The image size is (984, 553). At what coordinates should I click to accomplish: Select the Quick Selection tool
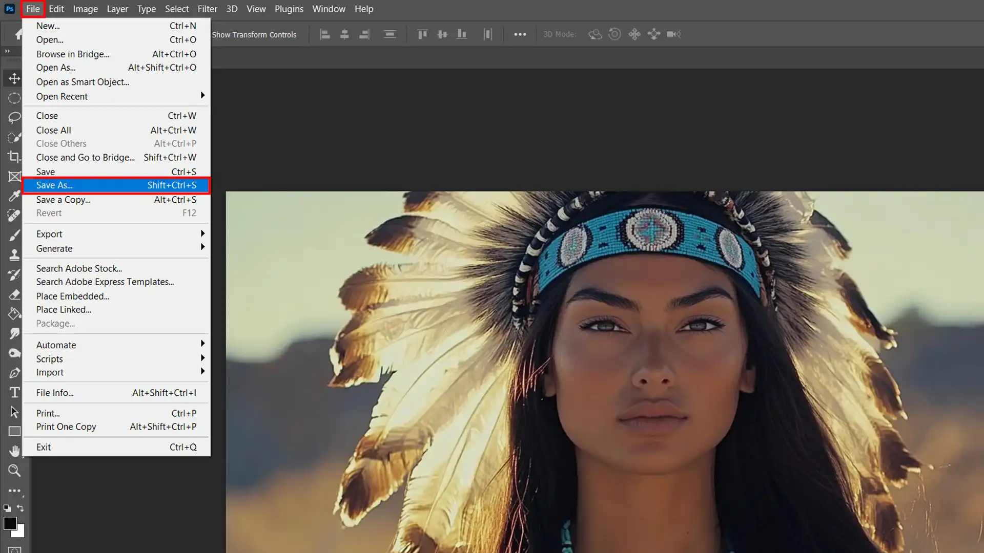14,137
